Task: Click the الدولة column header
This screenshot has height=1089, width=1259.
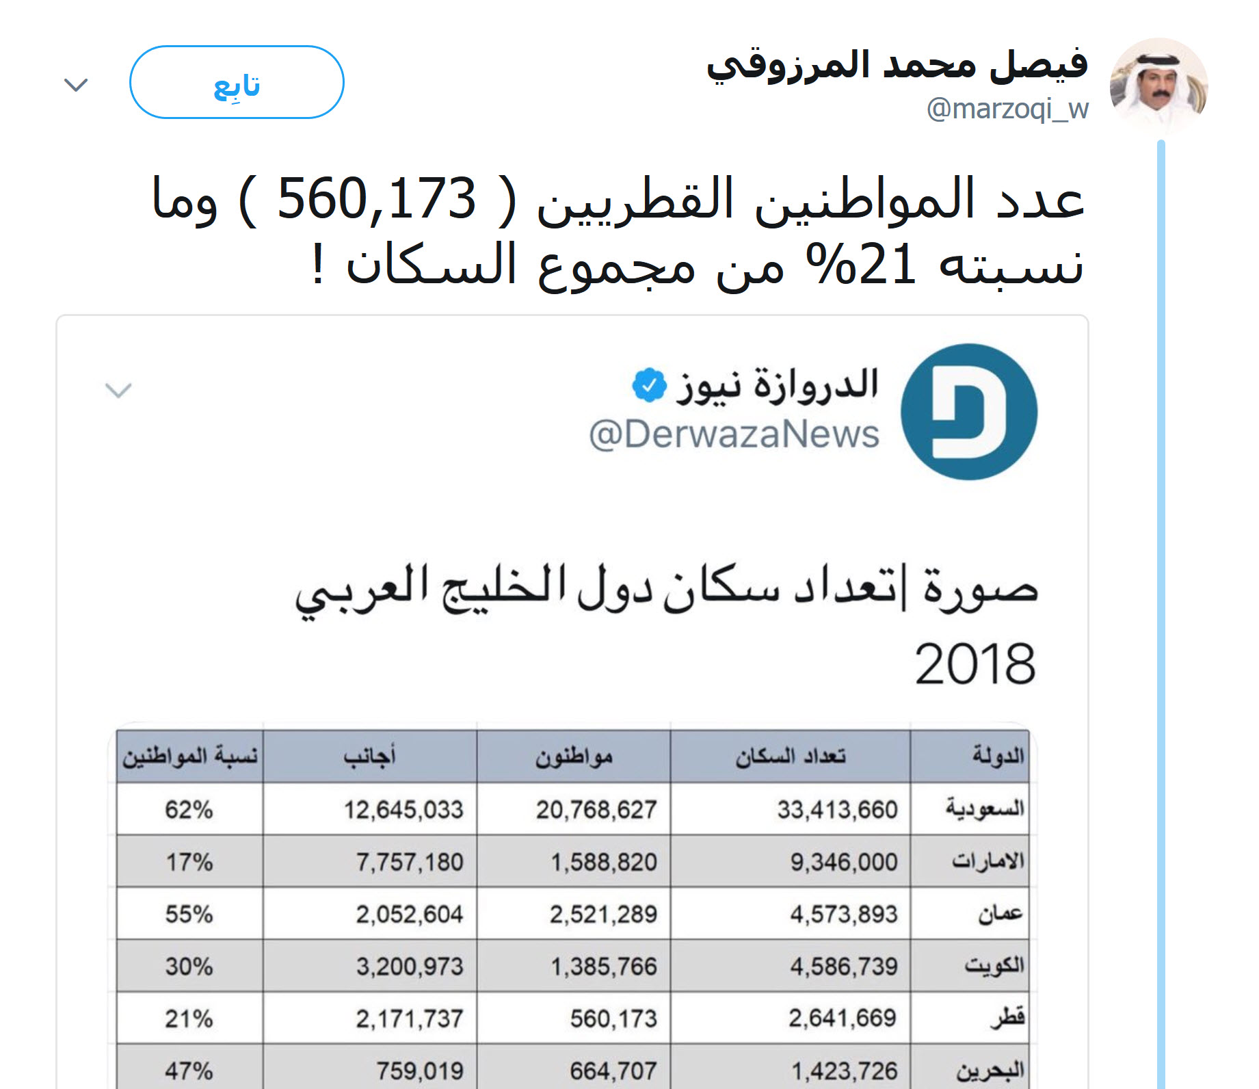Action: pos(998,757)
